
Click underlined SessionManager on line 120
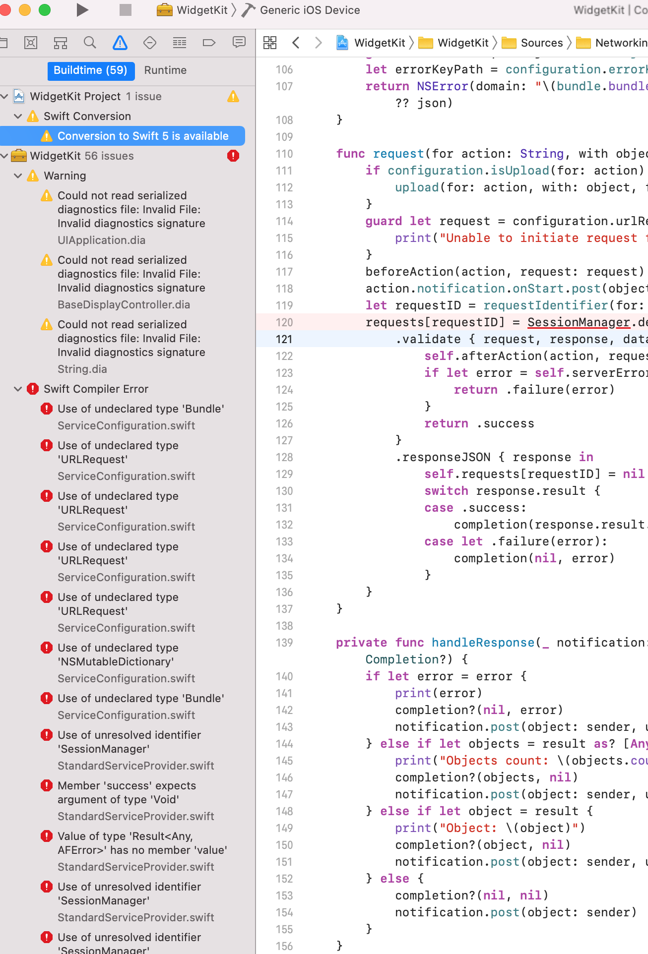(x=579, y=322)
